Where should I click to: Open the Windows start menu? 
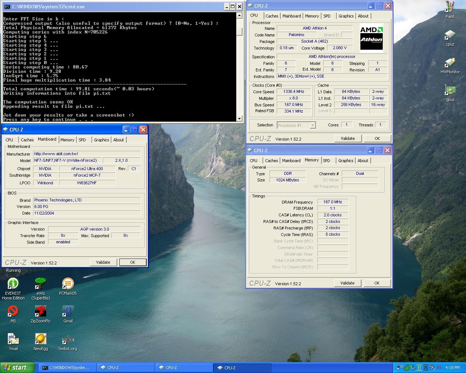17,368
